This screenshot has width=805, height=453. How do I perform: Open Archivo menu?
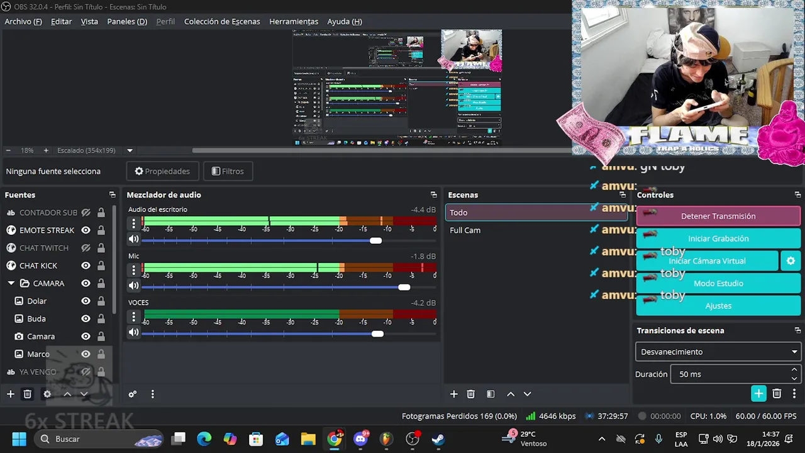[x=23, y=21]
